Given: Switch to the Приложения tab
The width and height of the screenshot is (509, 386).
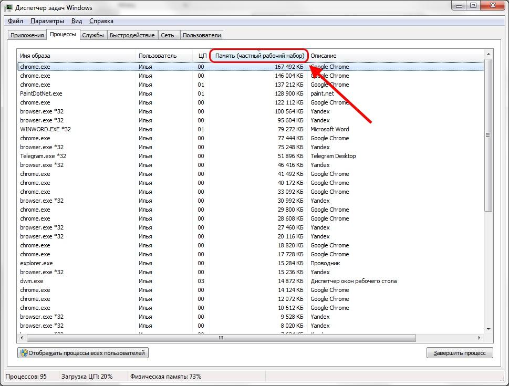Looking at the screenshot, I should [27, 35].
